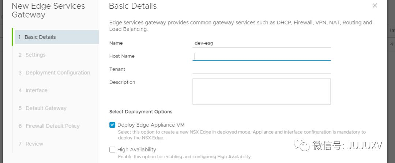The width and height of the screenshot is (395, 163).
Task: Select the Basic Details wizard step
Action: click(x=40, y=37)
